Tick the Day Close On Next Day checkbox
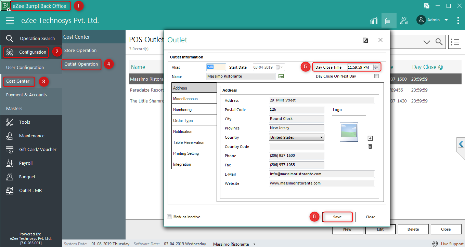The height and width of the screenshot is (247, 465). [x=377, y=76]
